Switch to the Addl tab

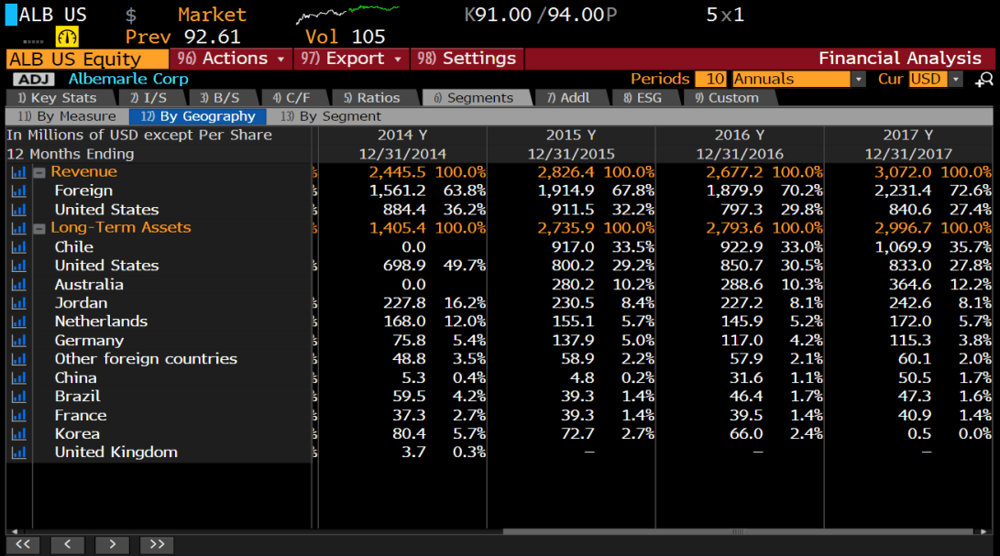click(x=568, y=98)
